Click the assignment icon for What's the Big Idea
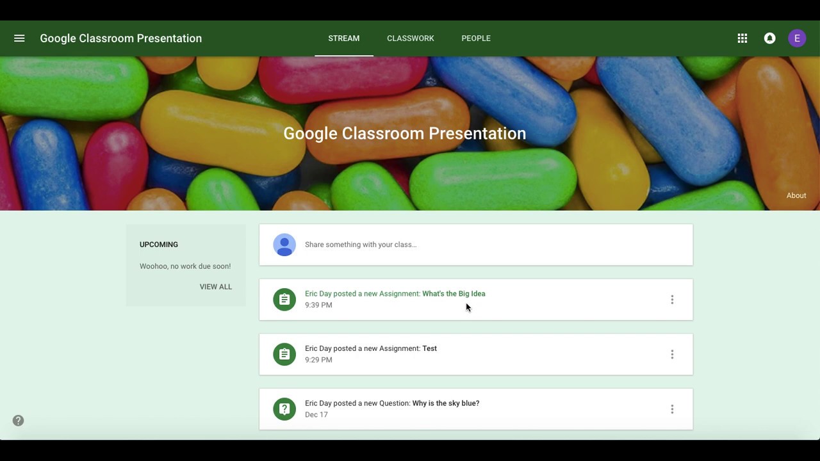Screen dimensions: 820x461 (x=284, y=300)
